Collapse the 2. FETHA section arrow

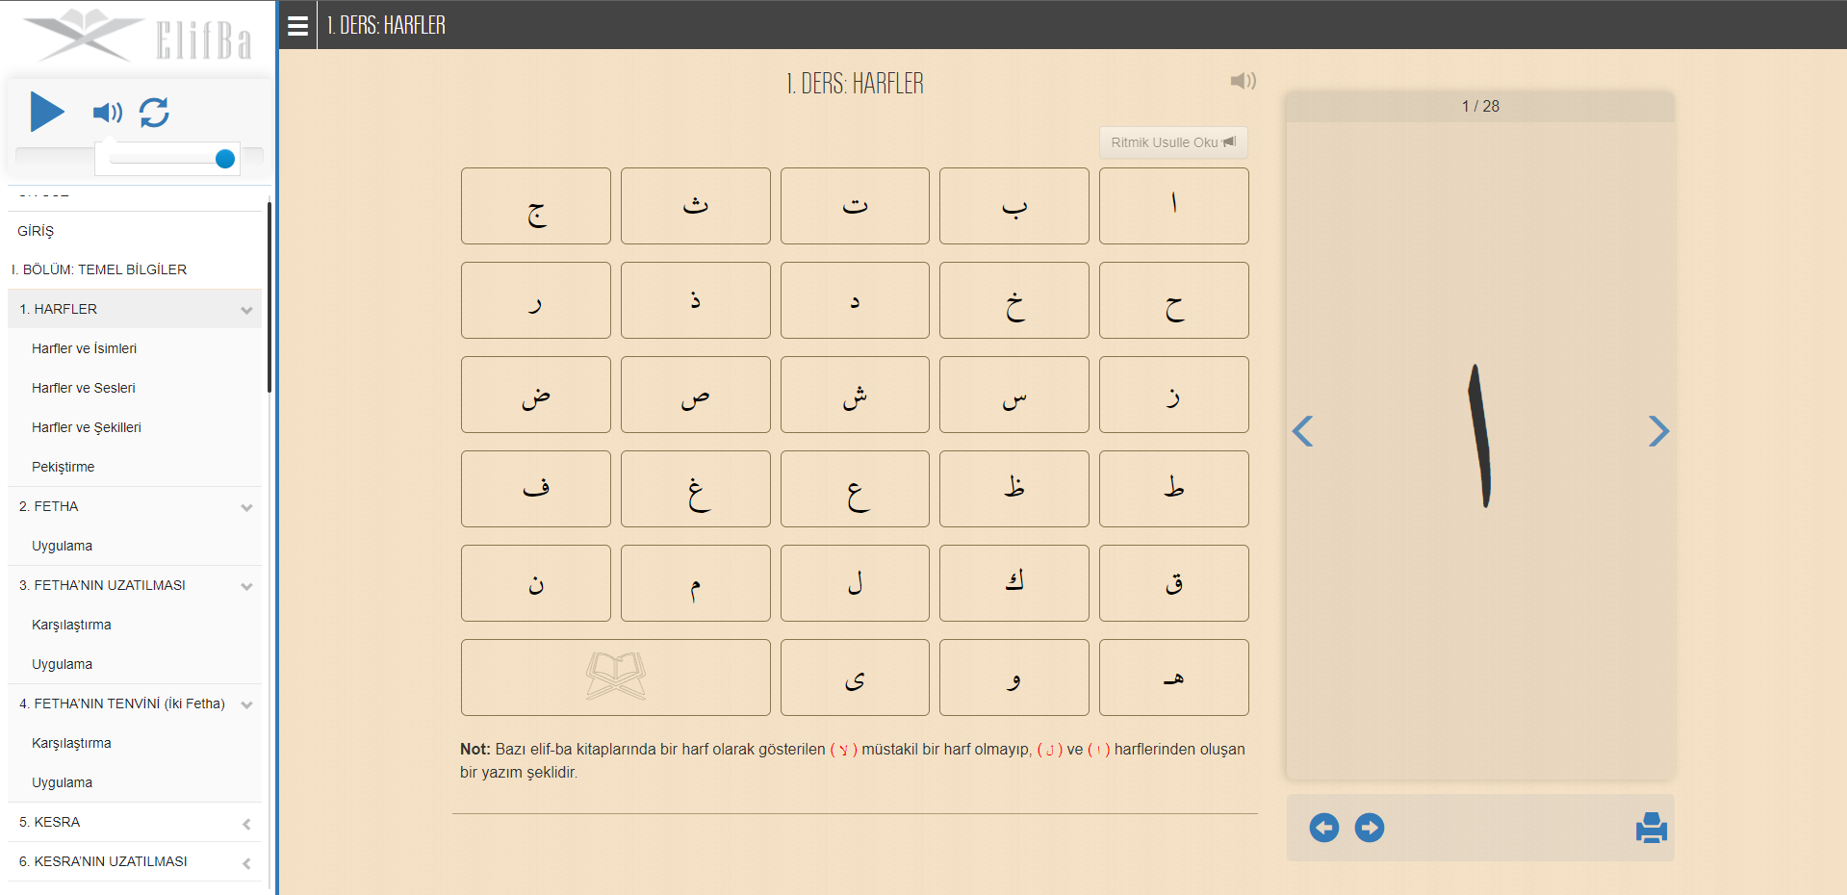[246, 507]
